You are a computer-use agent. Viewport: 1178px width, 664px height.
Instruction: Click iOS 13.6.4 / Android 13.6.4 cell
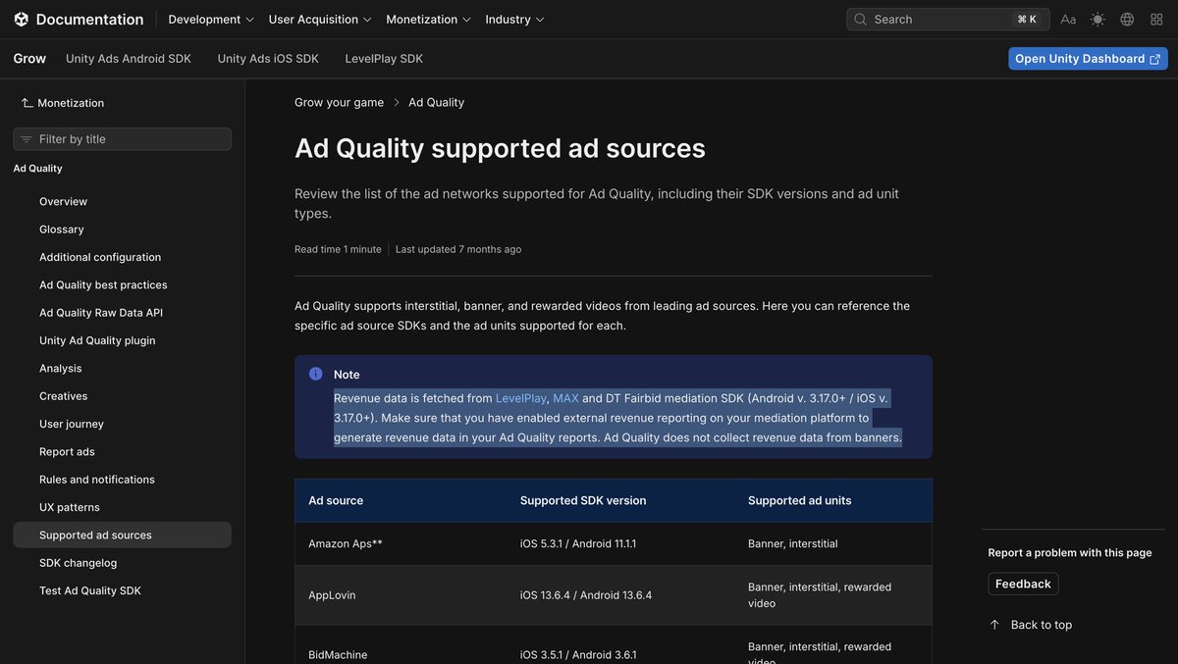point(586,595)
